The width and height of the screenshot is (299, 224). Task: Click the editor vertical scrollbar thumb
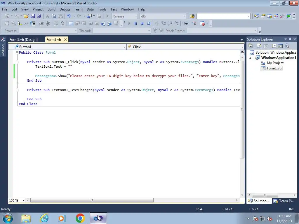242,109
